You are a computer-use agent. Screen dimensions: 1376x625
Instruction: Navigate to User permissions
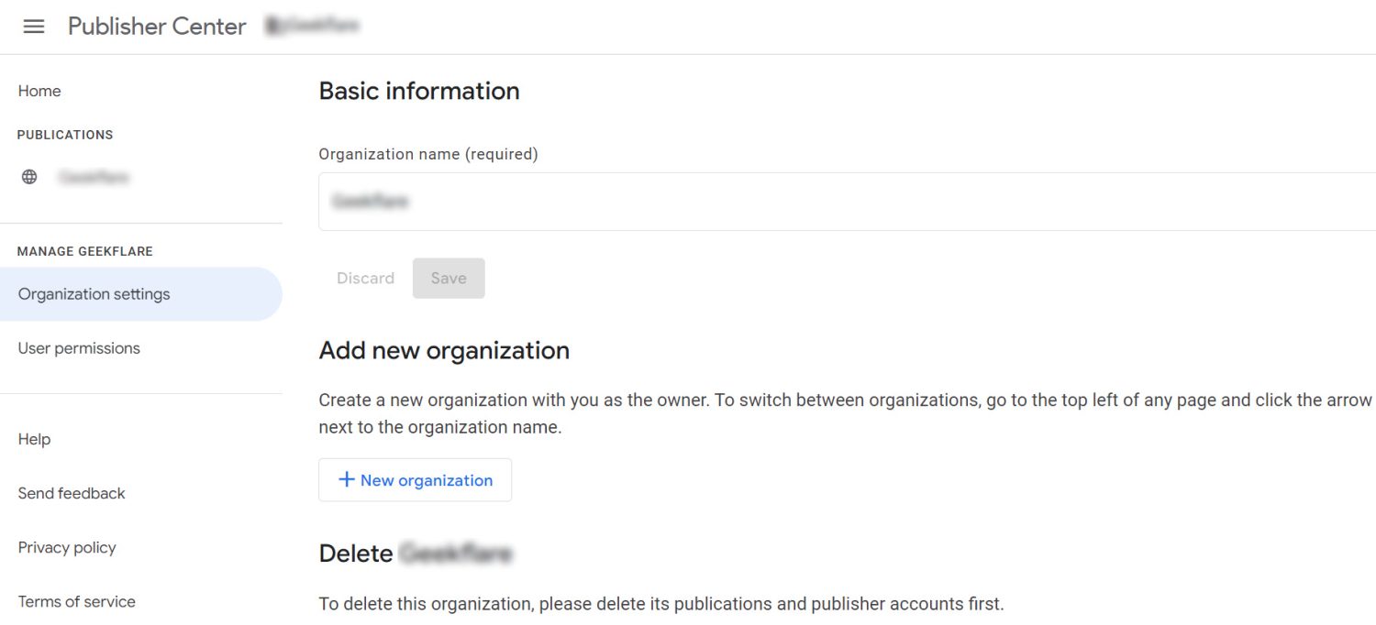tap(79, 348)
